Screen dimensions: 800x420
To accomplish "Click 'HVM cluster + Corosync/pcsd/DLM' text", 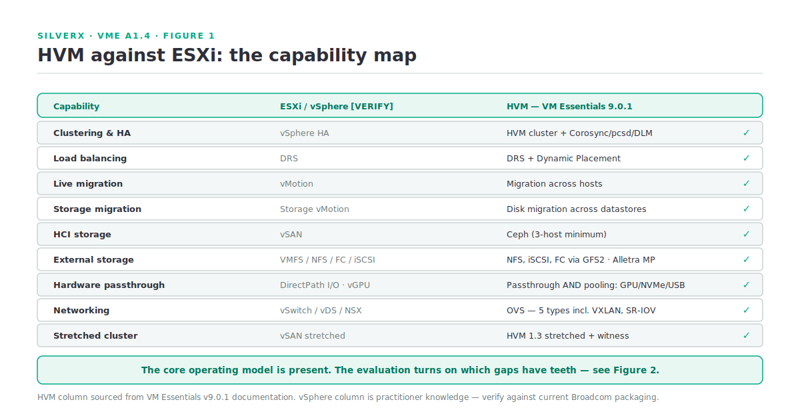I will coord(579,133).
